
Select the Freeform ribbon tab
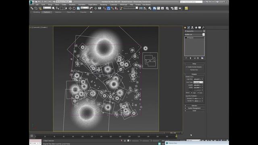(47, 12)
